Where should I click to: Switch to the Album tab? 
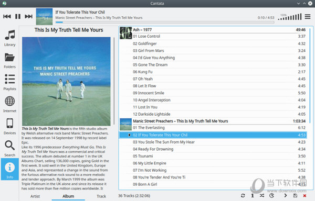pyautogui.click(x=68, y=196)
